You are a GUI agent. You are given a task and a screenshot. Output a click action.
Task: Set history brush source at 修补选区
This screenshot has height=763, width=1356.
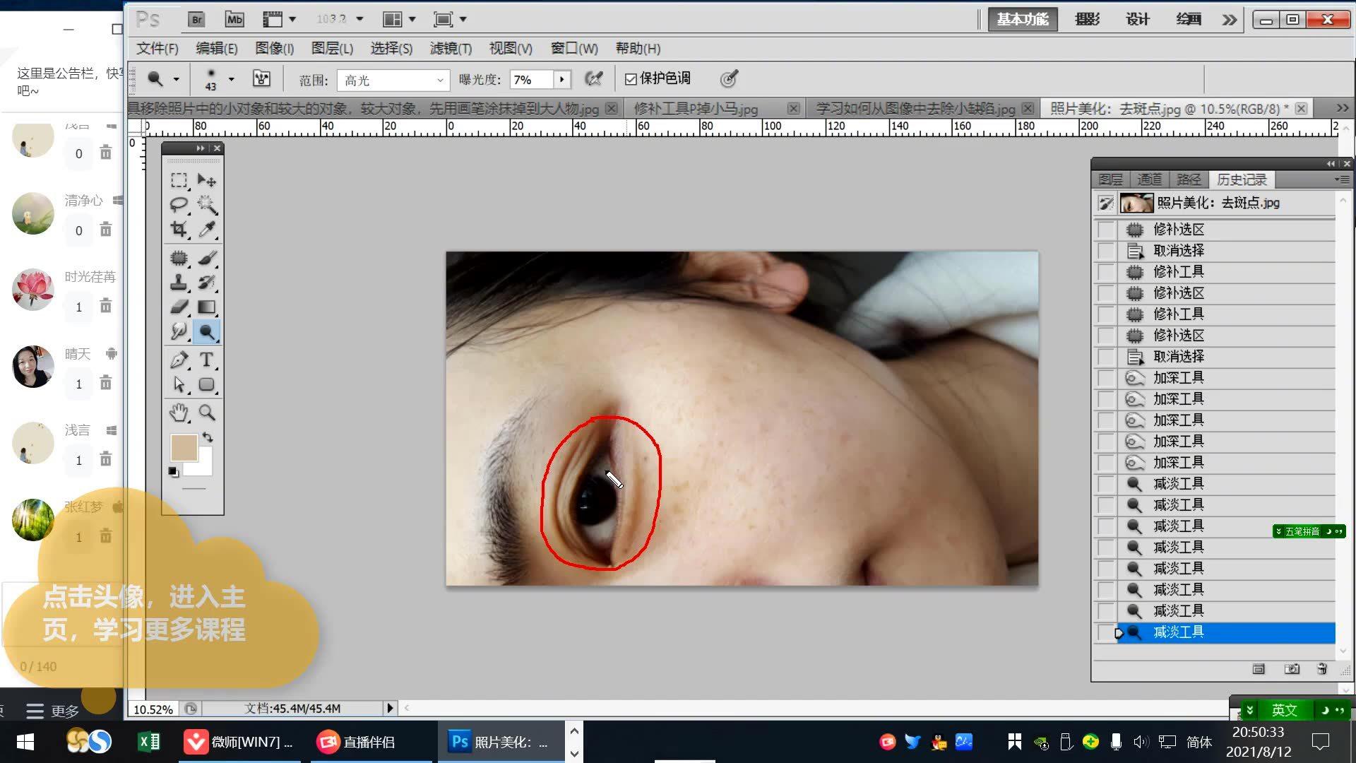pos(1105,230)
